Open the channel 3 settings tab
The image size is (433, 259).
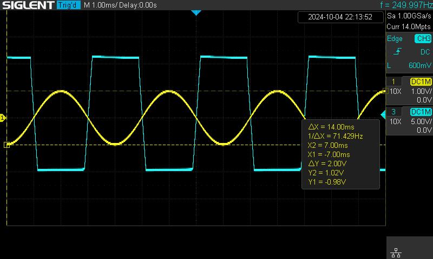[x=393, y=112]
